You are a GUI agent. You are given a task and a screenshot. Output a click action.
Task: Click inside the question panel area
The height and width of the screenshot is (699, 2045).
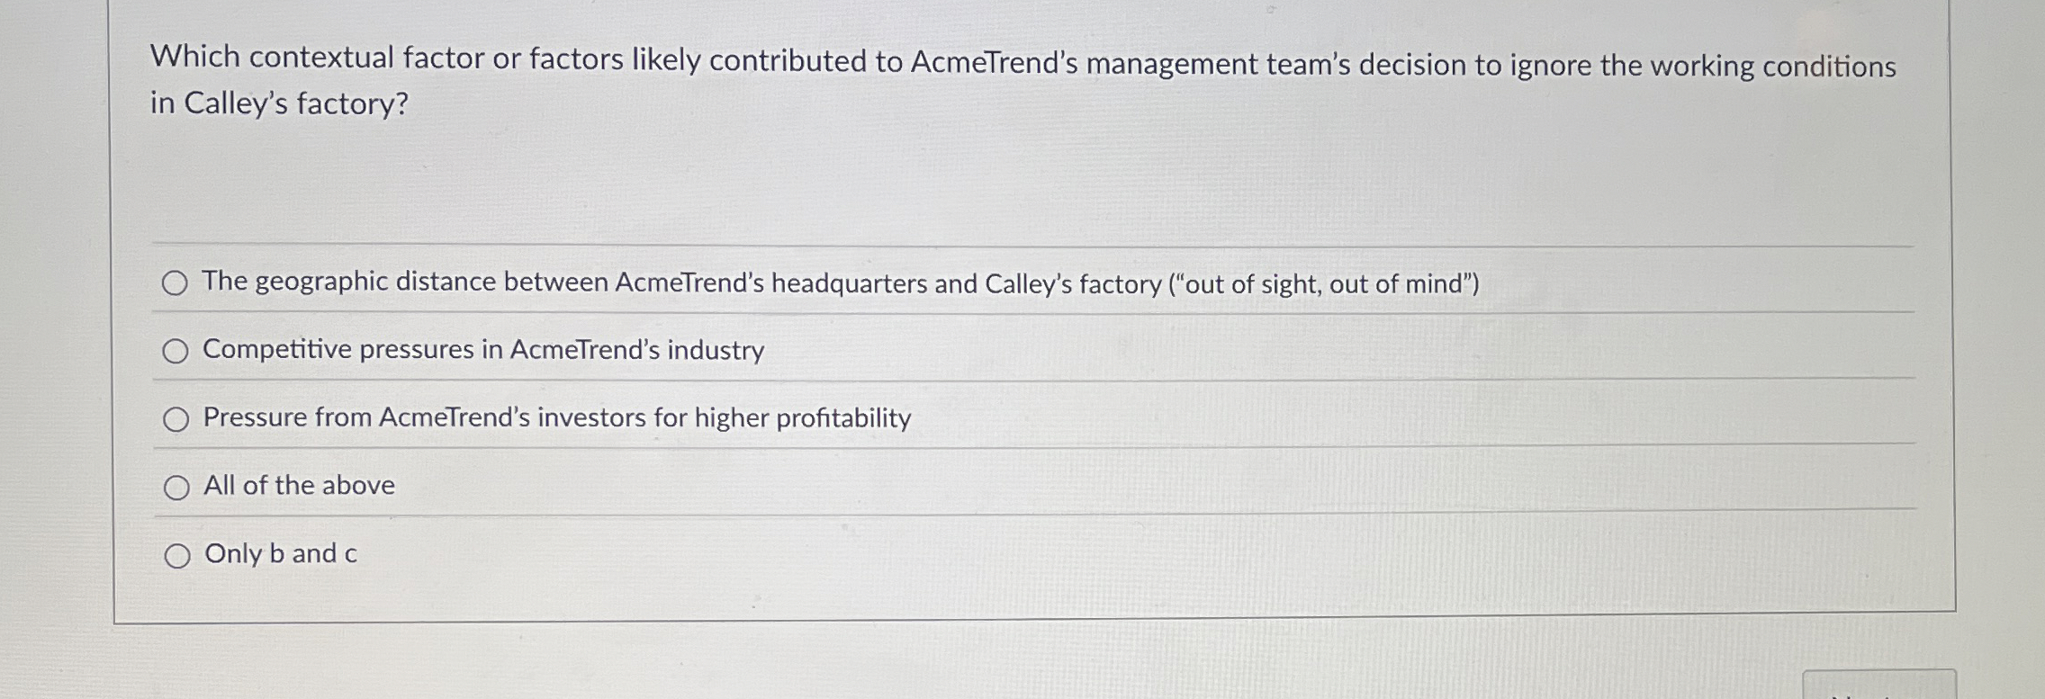[990, 180]
